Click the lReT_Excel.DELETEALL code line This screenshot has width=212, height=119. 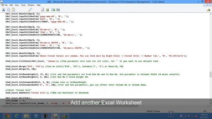click(19, 98)
